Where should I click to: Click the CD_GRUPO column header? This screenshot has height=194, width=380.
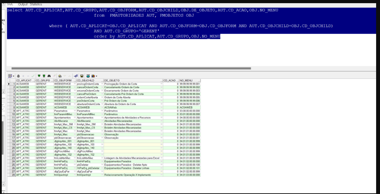(44, 80)
